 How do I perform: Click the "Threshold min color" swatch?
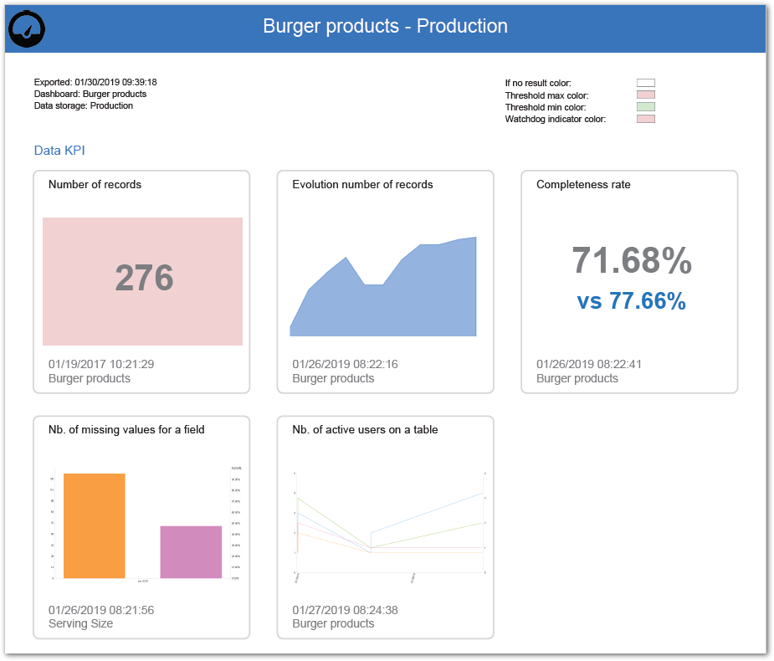[x=644, y=106]
